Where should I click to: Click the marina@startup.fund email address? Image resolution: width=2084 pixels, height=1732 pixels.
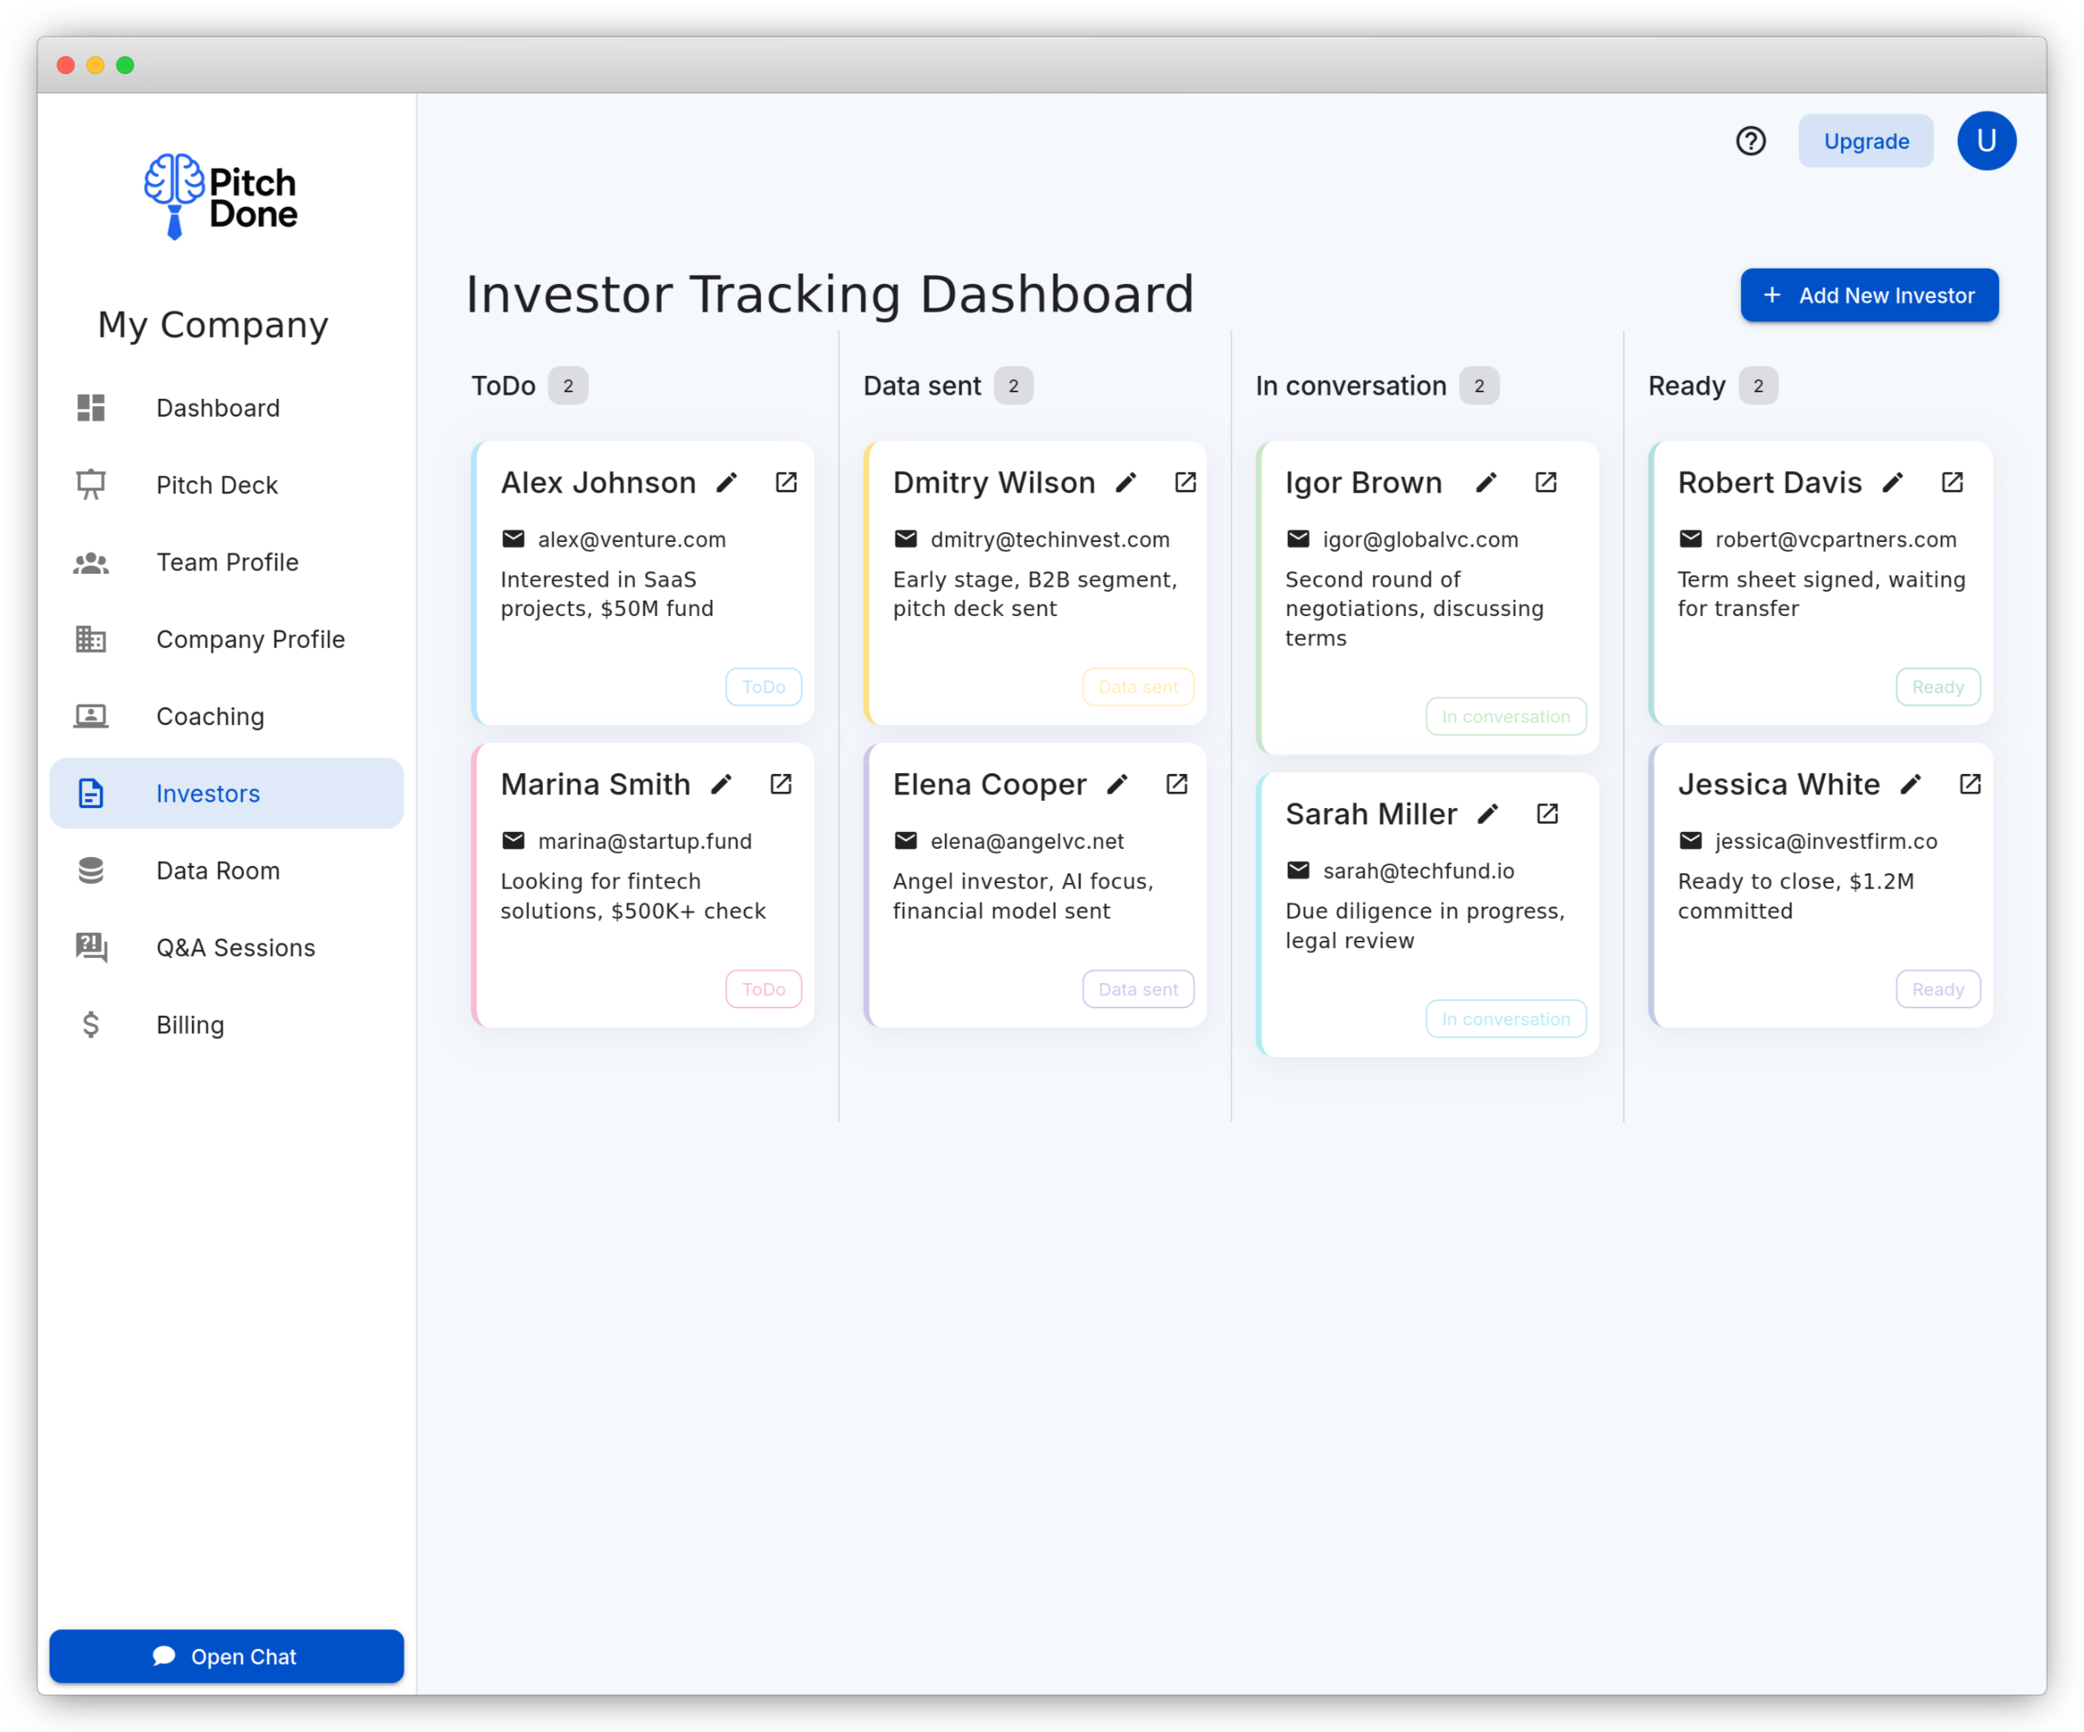coord(644,842)
